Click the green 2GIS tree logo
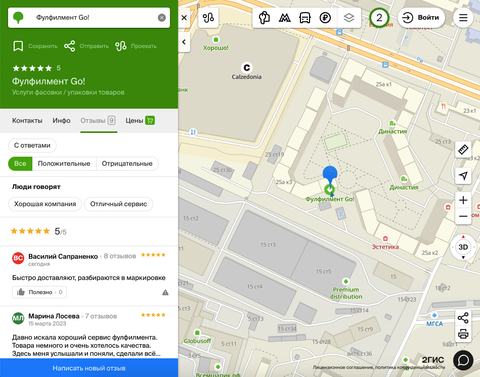 click(19, 18)
